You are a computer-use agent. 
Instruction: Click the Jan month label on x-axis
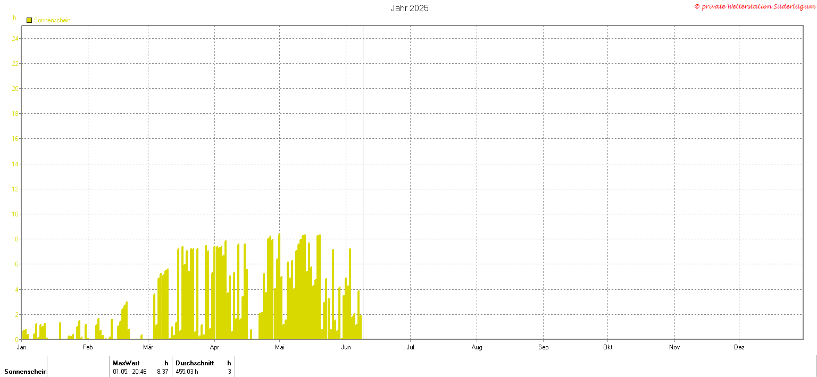click(22, 348)
